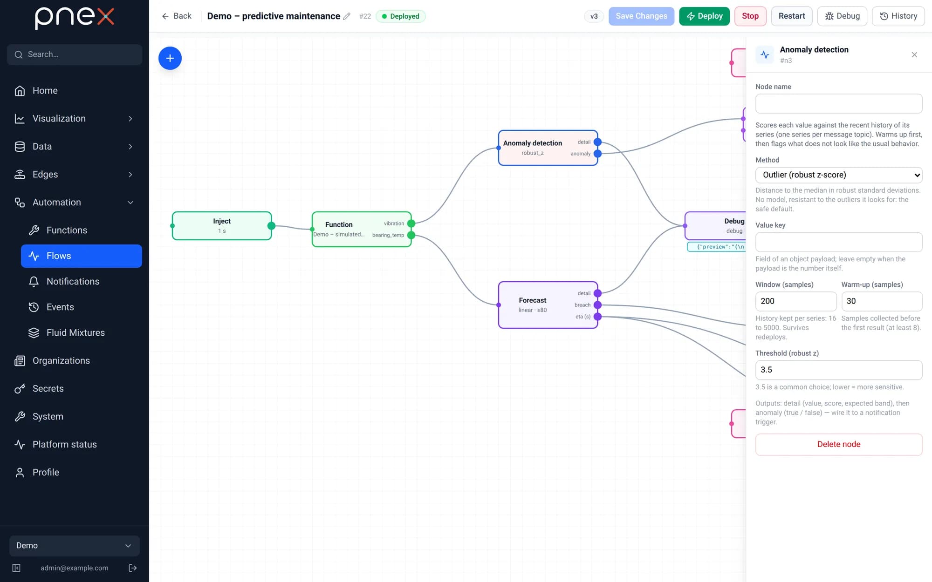This screenshot has width=932, height=582.
Task: Click the Warm-up (samples) field showing 30
Action: [882, 301]
